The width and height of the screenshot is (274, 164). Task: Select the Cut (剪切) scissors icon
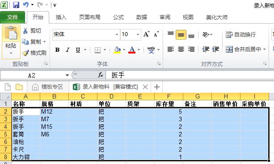(x=25, y=31)
